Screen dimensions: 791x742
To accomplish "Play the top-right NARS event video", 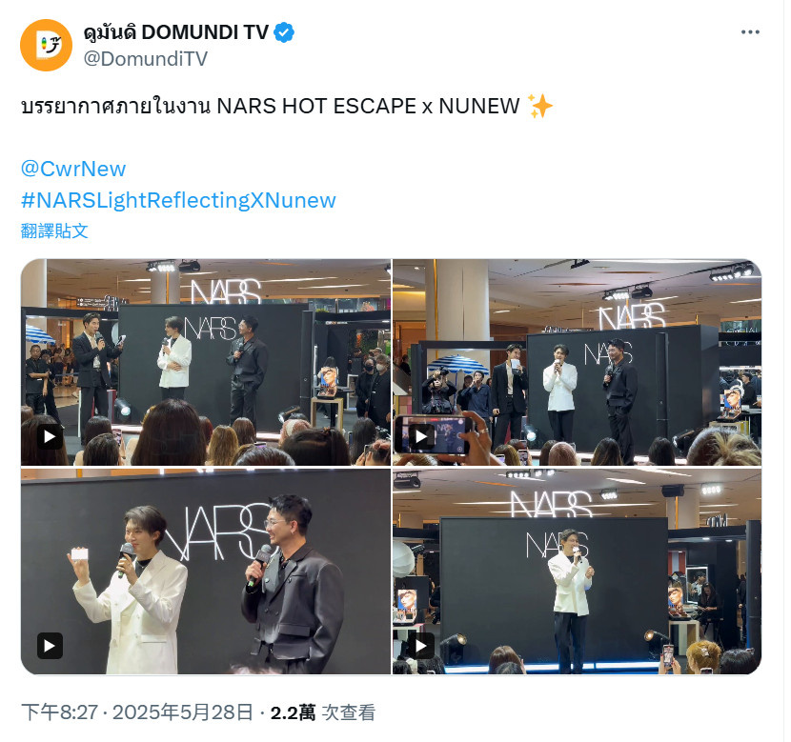I will tap(422, 436).
